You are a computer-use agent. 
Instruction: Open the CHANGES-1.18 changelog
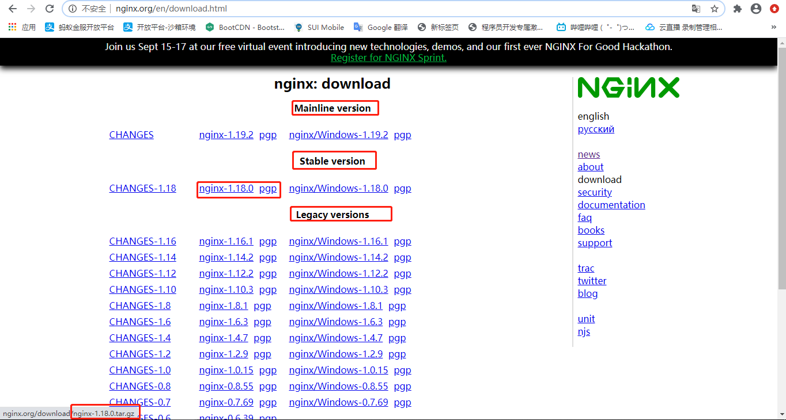[142, 188]
